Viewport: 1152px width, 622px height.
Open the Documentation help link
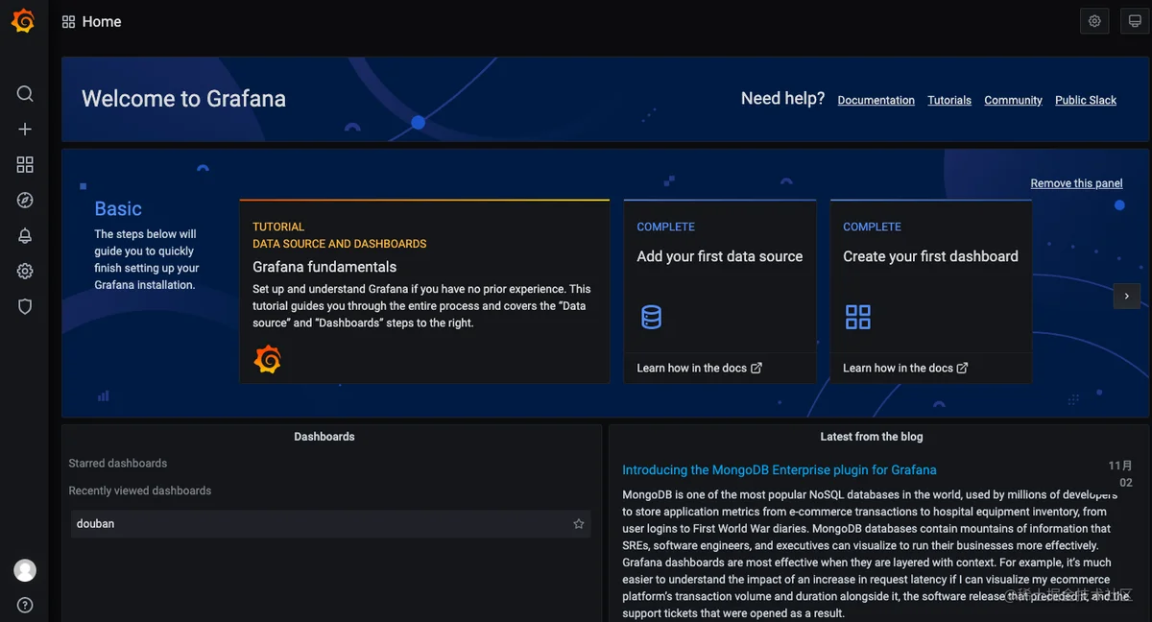click(x=876, y=100)
